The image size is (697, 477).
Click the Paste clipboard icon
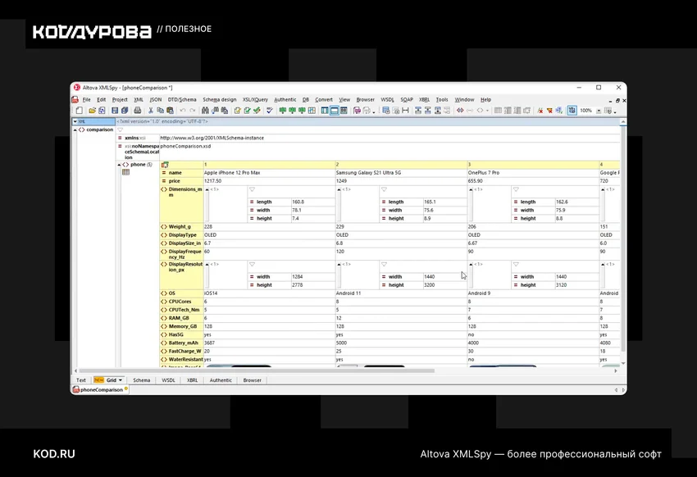170,111
